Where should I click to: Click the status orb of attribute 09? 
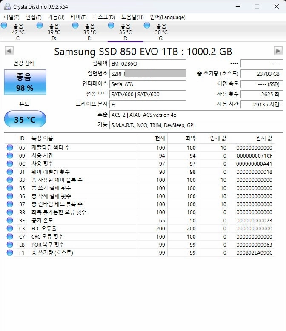click(10, 155)
